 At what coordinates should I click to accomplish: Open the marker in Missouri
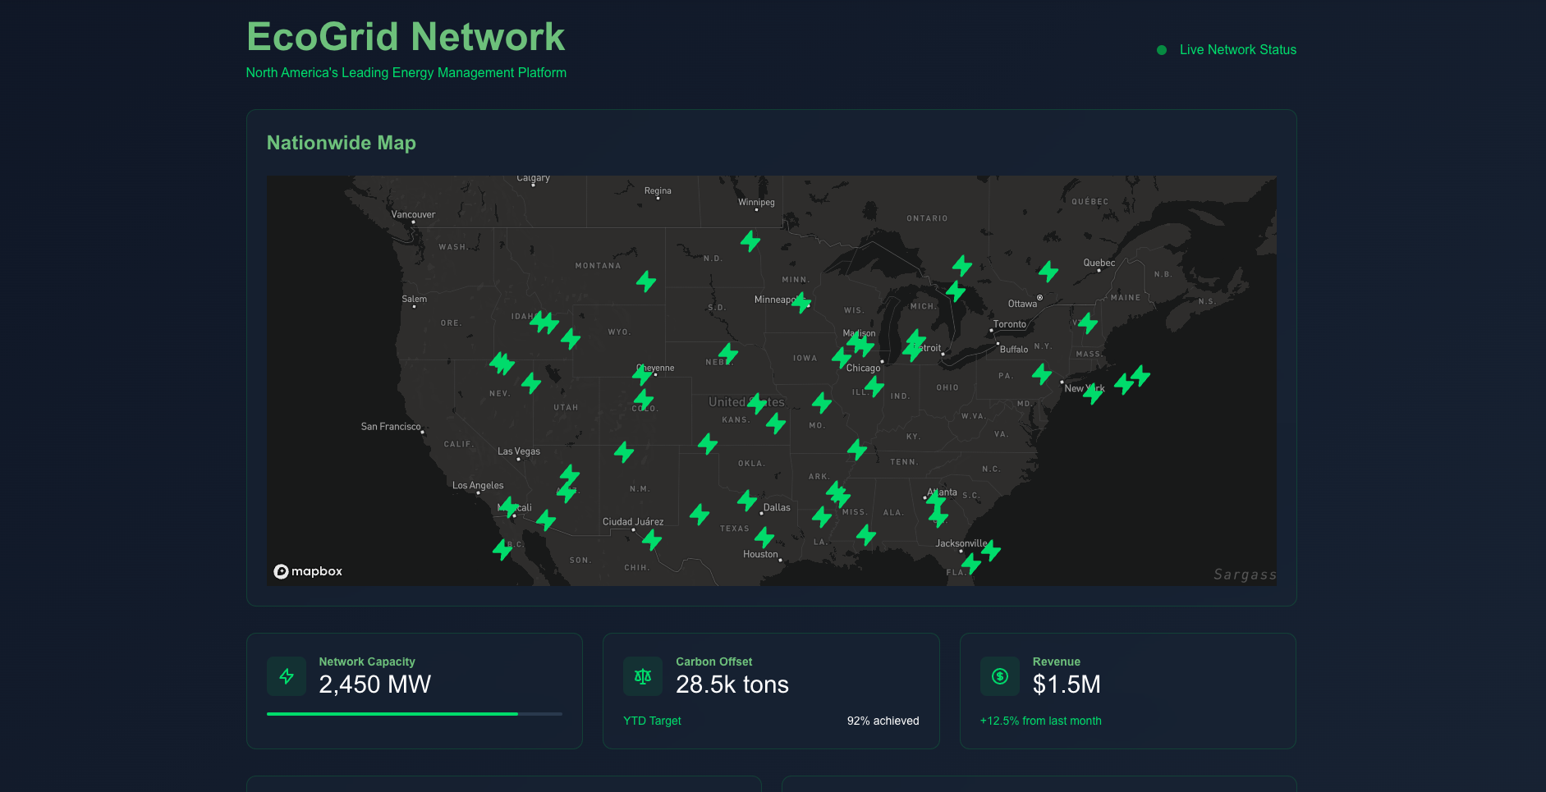(822, 402)
